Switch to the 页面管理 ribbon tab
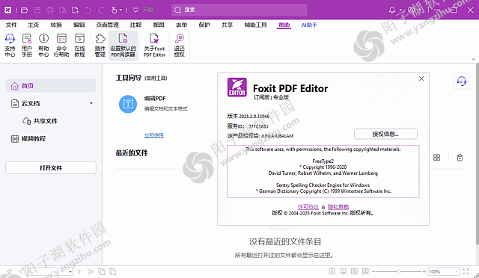 107,25
